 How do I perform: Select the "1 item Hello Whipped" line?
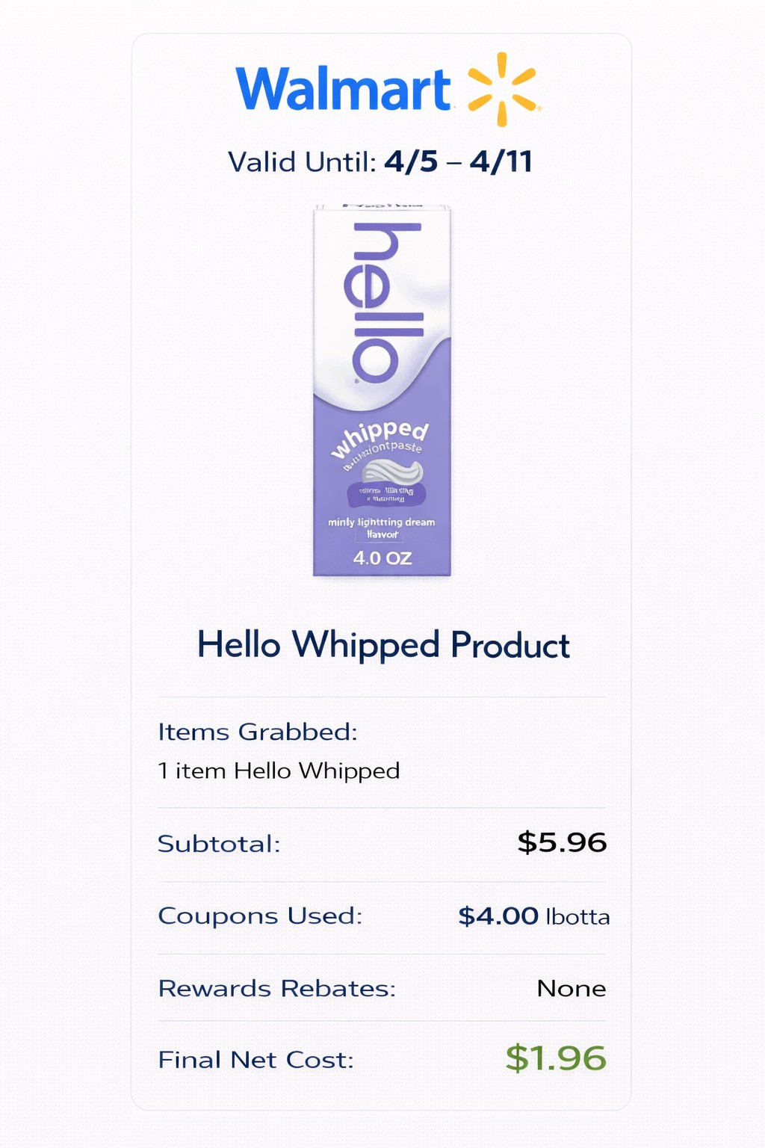click(x=279, y=771)
